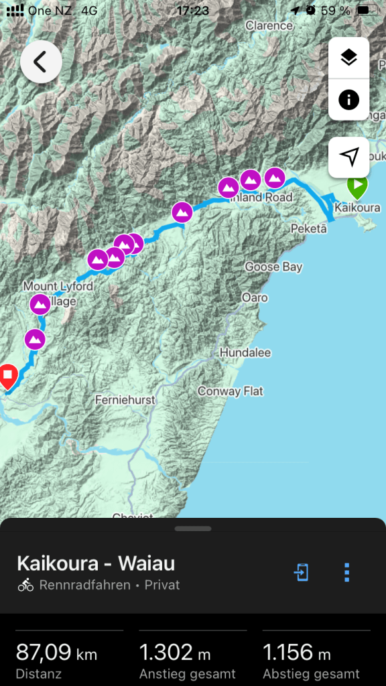This screenshot has width=386, height=686.
Task: Tap the red finish stop marker
Action: click(x=7, y=376)
